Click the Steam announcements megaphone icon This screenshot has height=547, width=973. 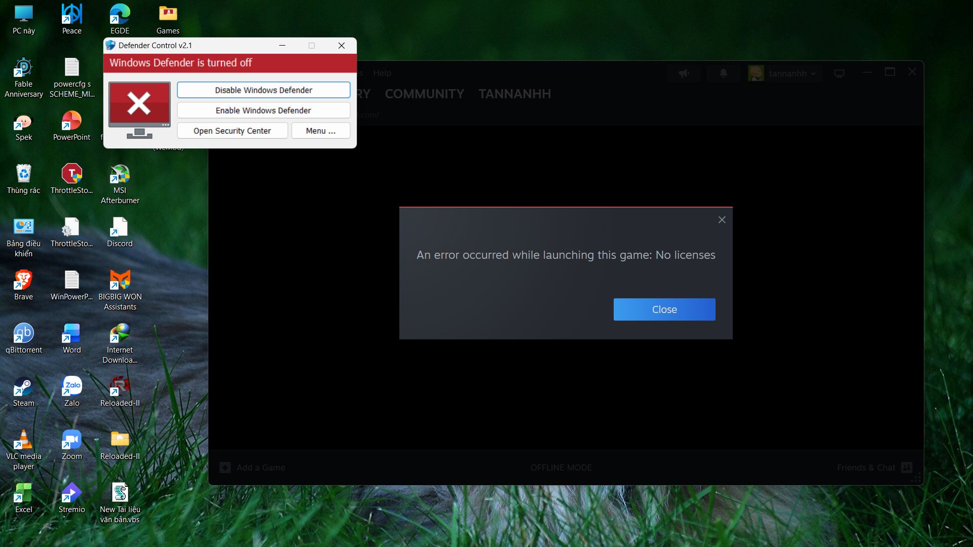[x=684, y=73]
